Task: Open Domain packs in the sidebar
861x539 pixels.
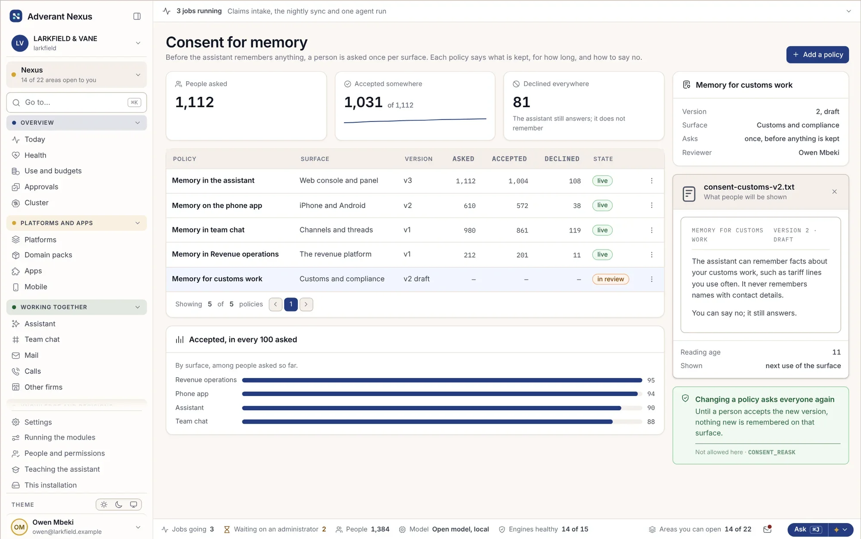Action: (77, 255)
